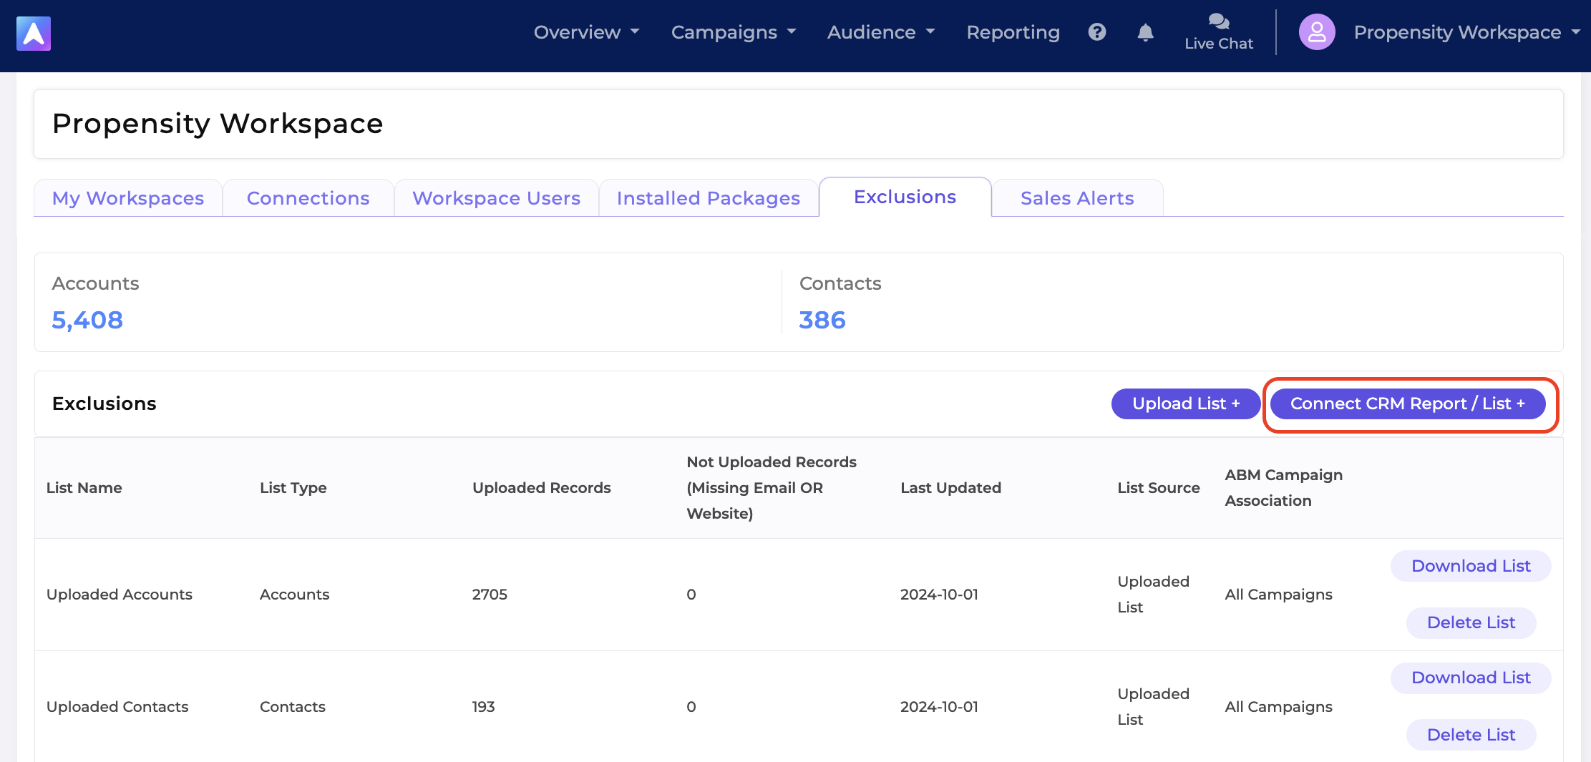
Task: Click Last Updated date in Uploaded Contacts row
Action: [x=939, y=707]
